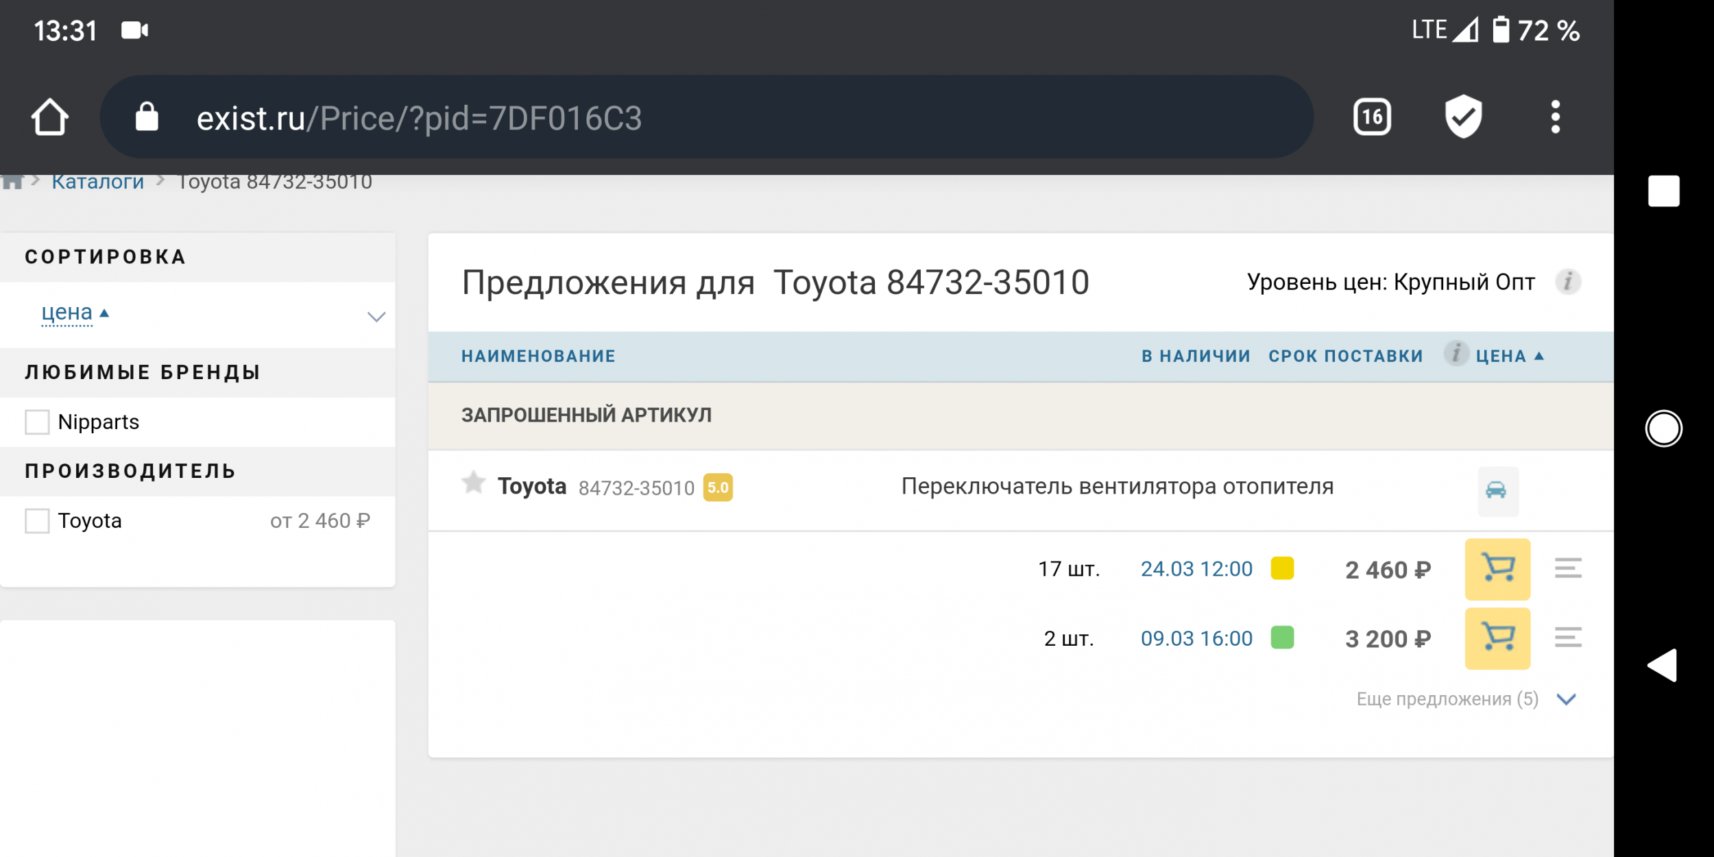Click the info icon beside ЦЕНА header
Screen dimensions: 1714x857
tap(1456, 353)
